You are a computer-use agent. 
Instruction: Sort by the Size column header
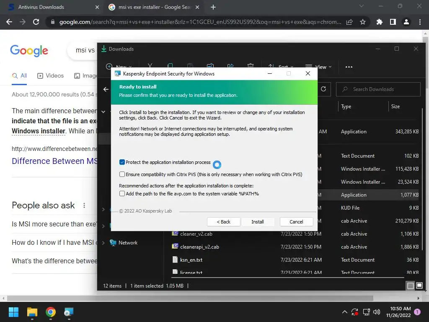click(395, 106)
